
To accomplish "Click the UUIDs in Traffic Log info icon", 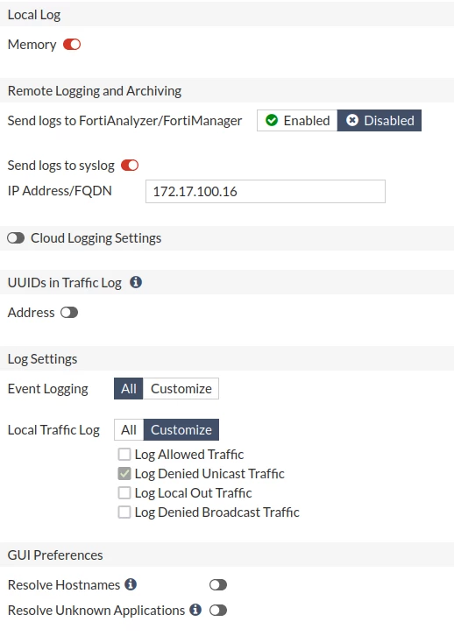I will [x=136, y=282].
